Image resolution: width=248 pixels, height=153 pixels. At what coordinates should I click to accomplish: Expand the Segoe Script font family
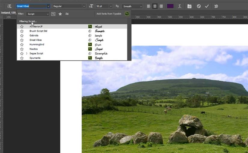point(26,54)
